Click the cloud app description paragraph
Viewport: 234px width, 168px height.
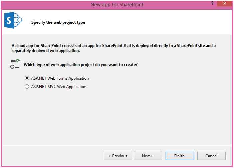click(113, 48)
